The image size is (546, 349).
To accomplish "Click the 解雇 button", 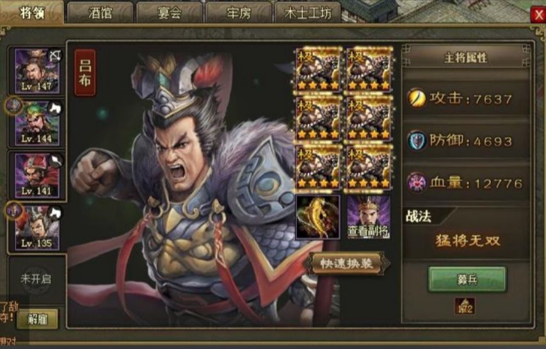I will [38, 319].
